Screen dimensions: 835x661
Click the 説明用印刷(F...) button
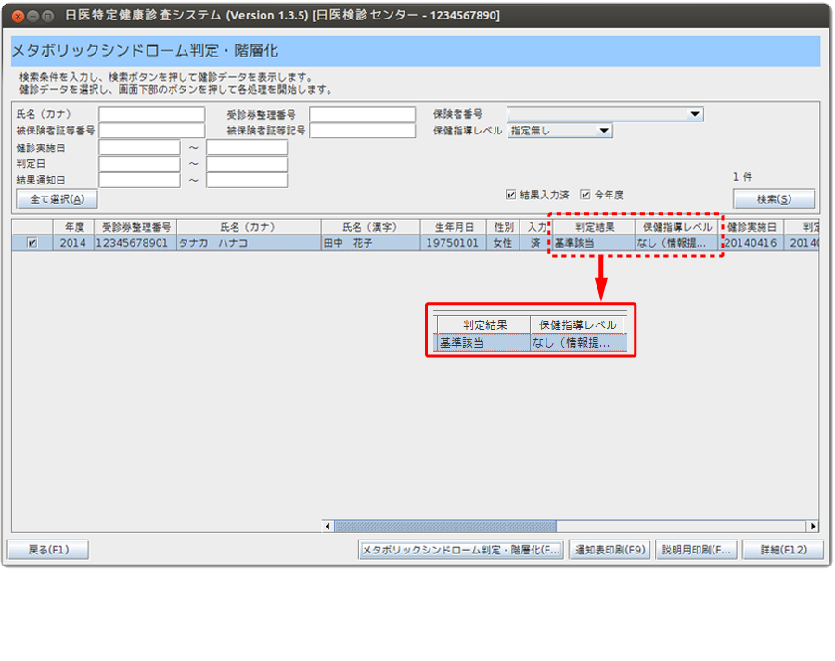click(697, 550)
